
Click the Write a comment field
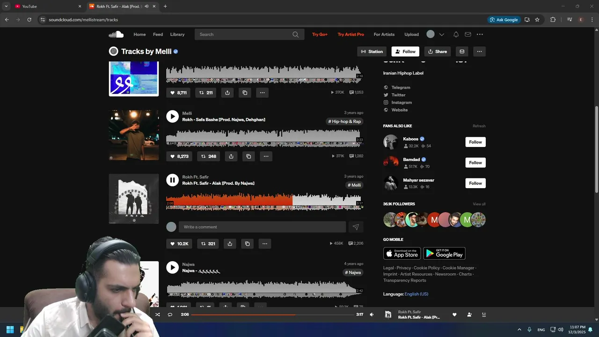(262, 227)
